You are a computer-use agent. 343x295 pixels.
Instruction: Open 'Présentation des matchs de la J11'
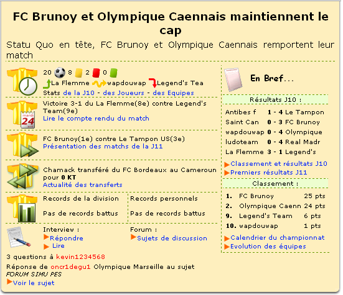[103, 147]
